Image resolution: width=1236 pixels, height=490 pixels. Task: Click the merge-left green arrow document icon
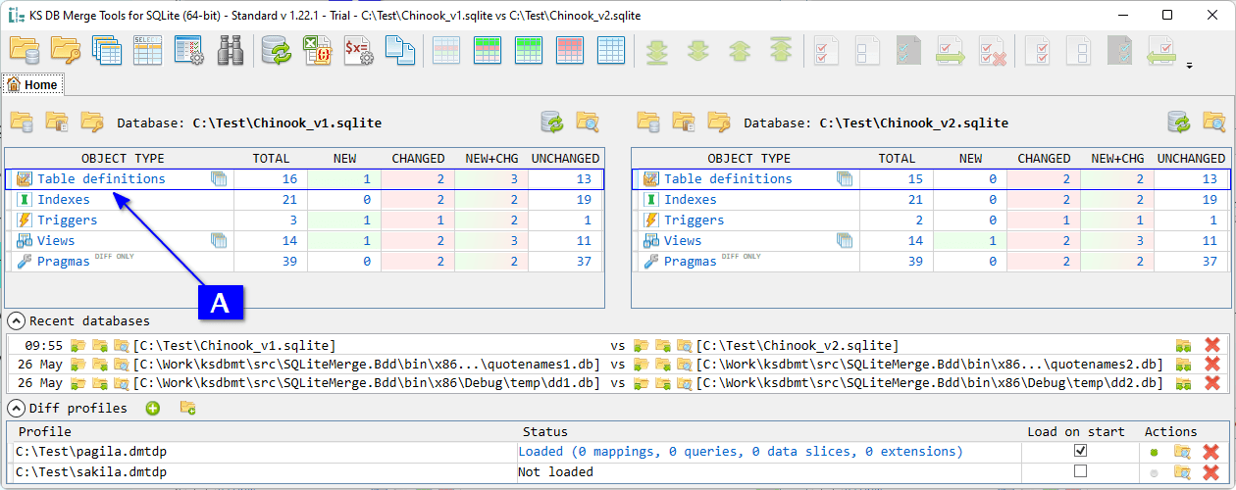coord(1162,50)
